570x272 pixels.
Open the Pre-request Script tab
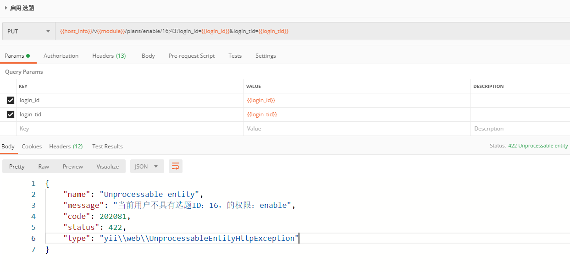point(191,56)
